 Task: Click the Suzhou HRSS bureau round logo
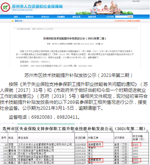pyautogui.click(x=5, y=7)
